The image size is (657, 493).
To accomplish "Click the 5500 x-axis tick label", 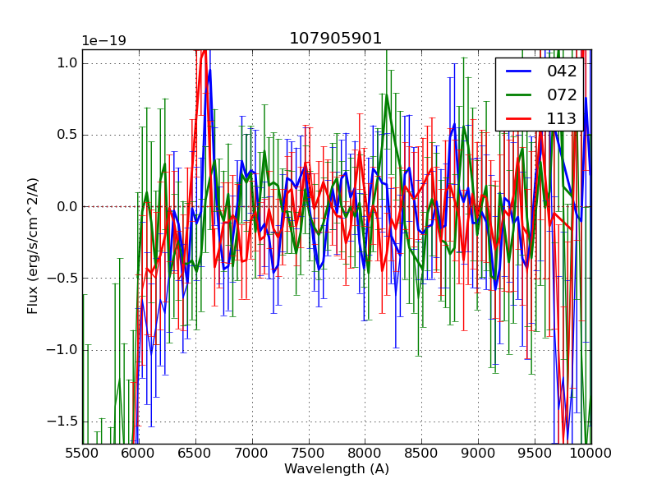I will [x=82, y=454].
